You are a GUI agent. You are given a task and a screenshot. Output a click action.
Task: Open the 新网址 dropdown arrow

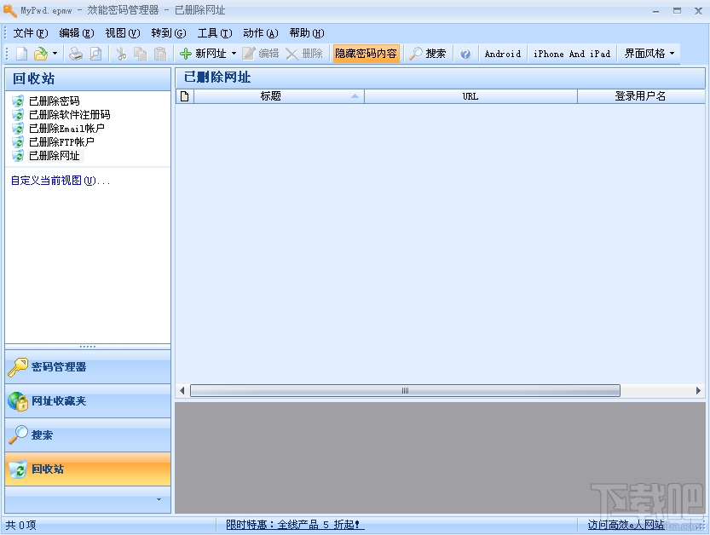coord(234,54)
